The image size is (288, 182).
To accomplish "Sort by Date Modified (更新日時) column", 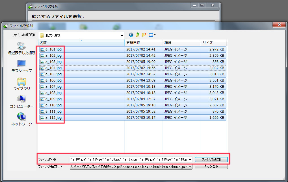I will point(144,43).
